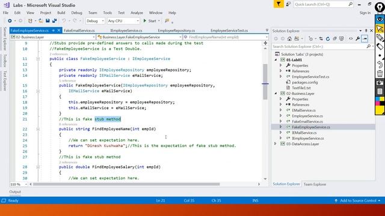Click the Save All toolbar icon
Viewport: 385px width, 216px height.
click(54, 21)
